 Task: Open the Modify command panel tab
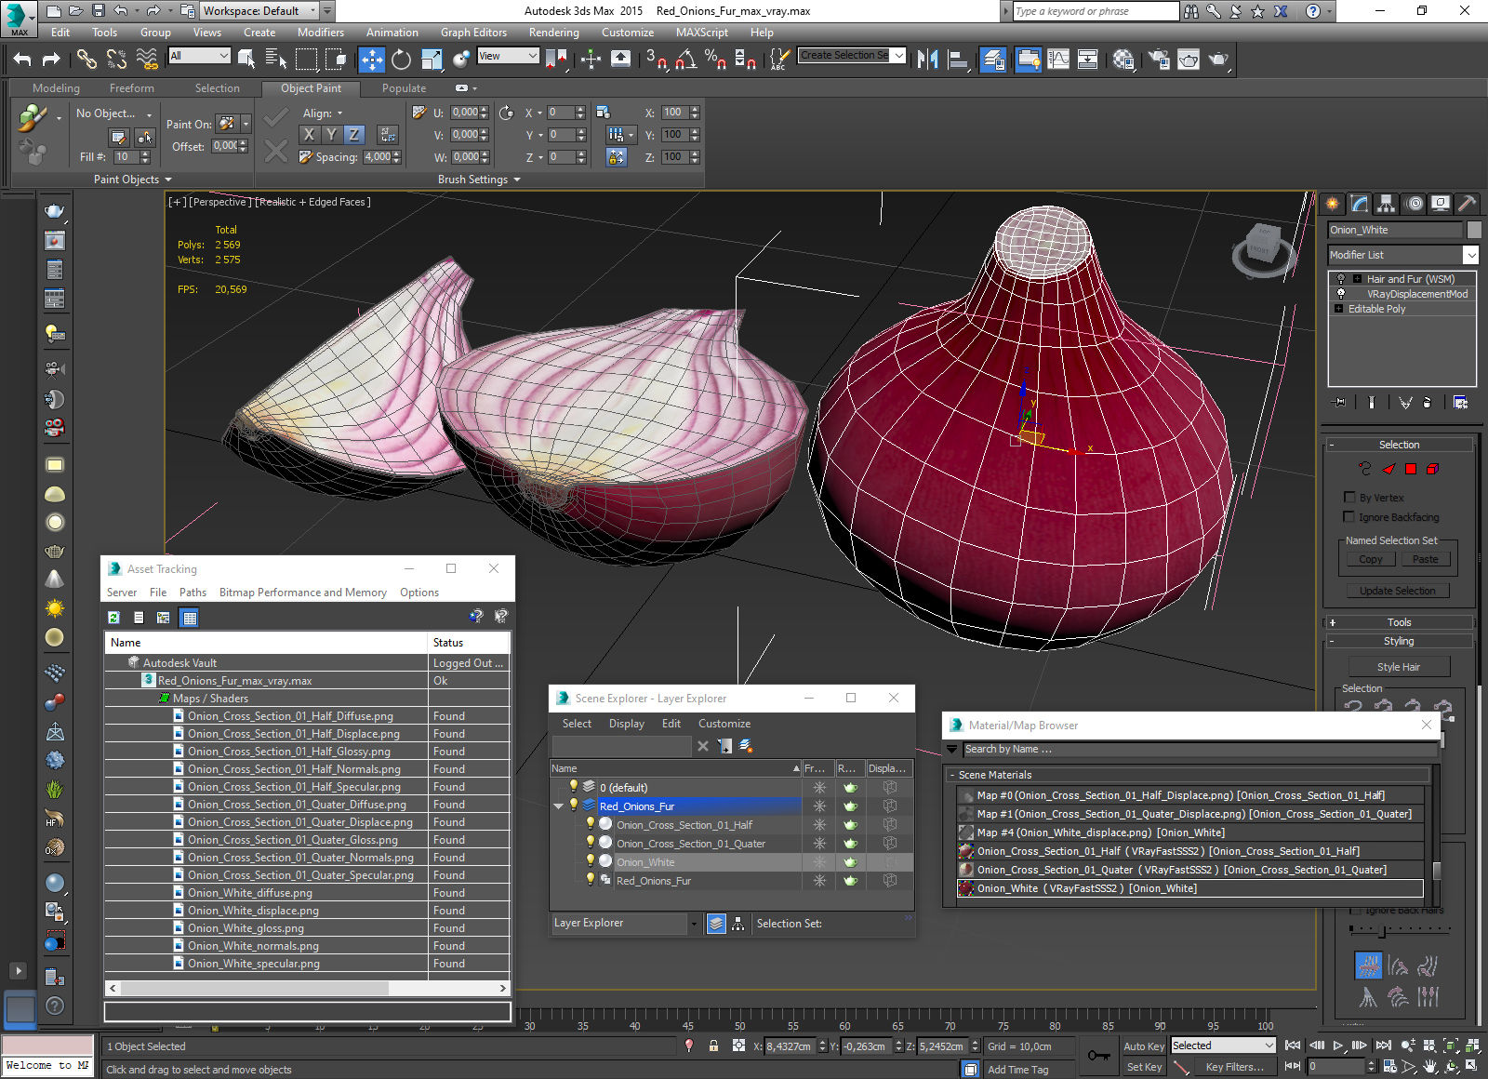click(x=1360, y=203)
